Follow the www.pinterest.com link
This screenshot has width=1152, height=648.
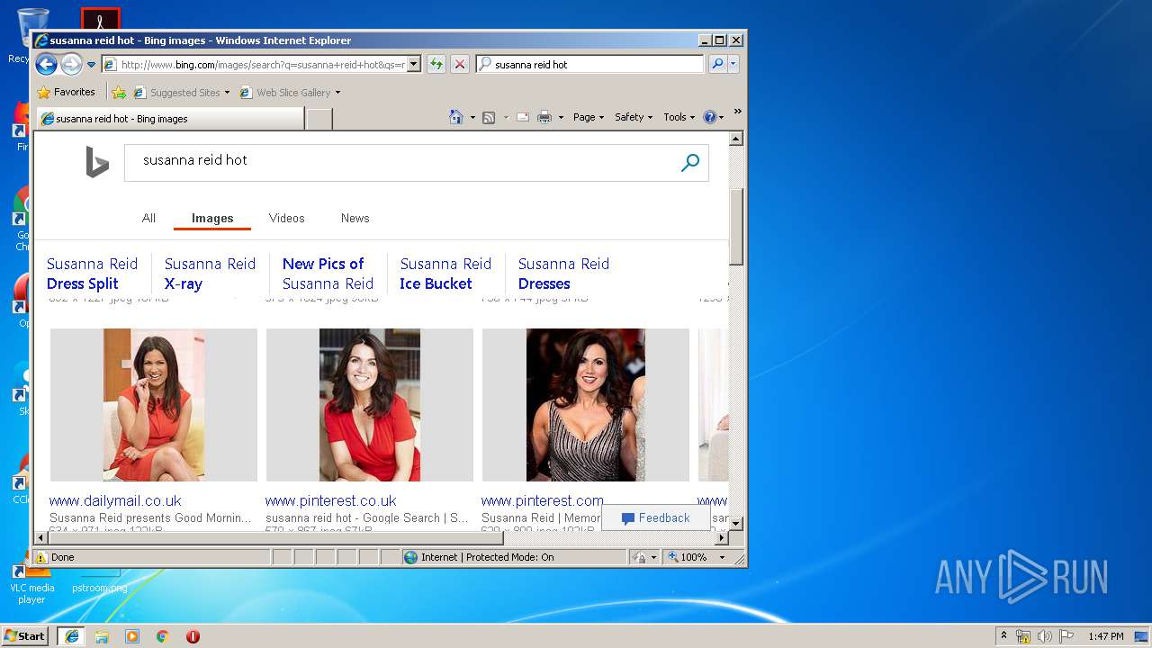coord(542,500)
